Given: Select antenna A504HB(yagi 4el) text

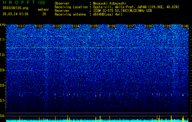Looking at the screenshot, I should [108, 14].
